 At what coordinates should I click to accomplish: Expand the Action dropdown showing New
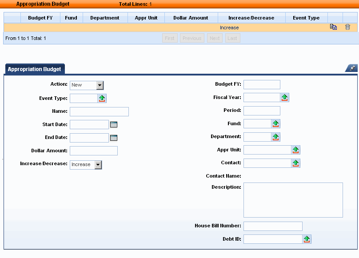100,85
